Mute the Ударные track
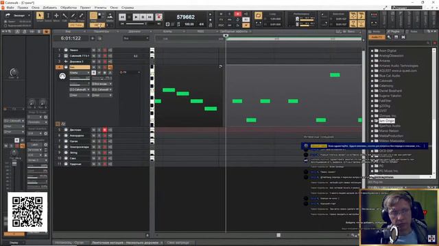 click(93, 164)
